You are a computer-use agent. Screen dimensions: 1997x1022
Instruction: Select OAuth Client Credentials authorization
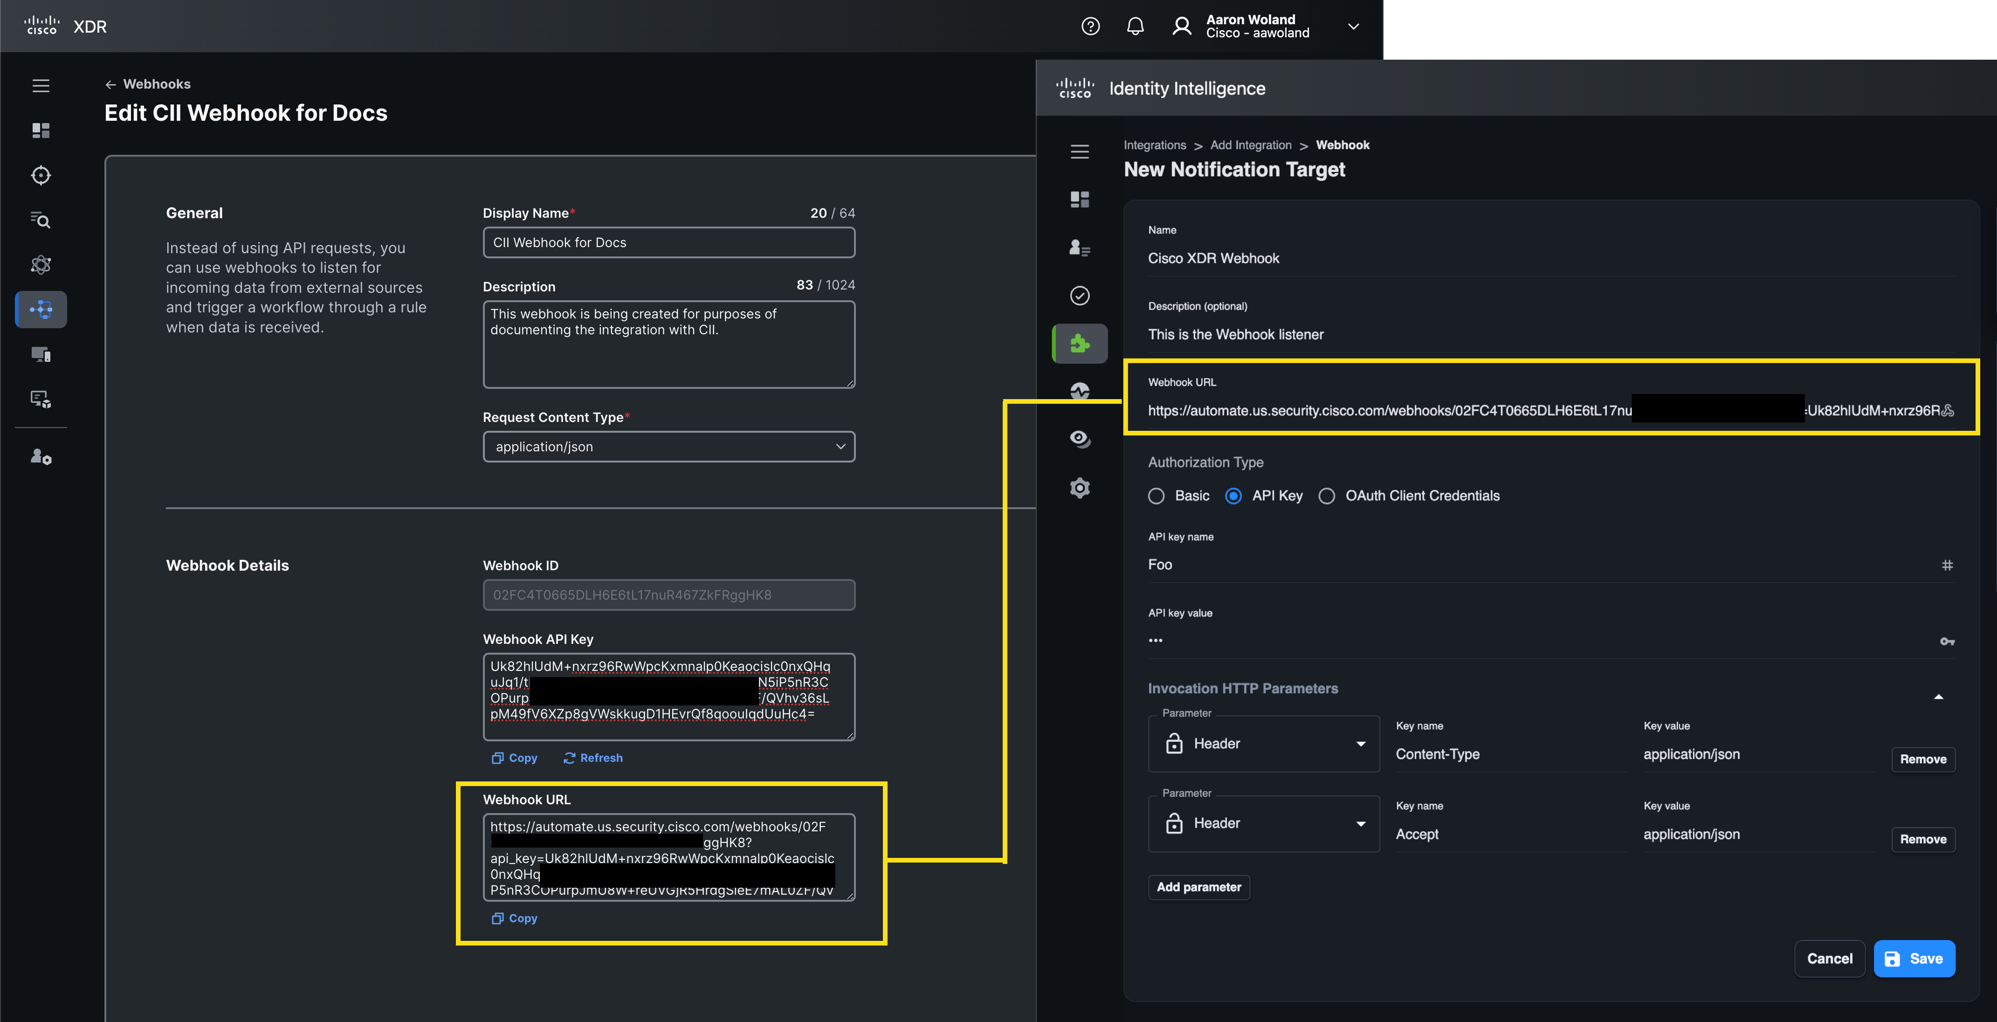1326,496
